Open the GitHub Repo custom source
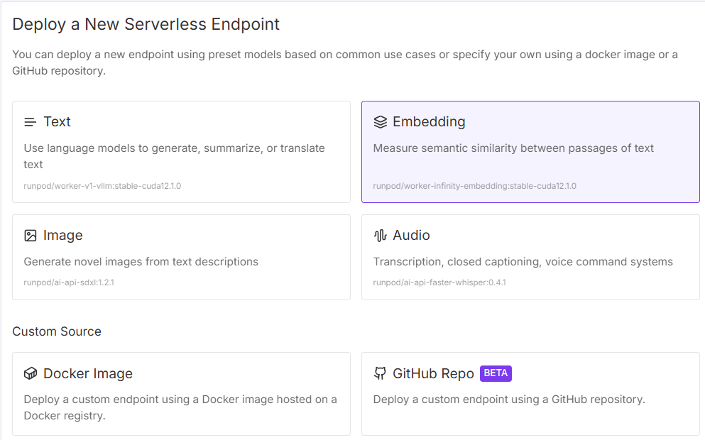 530,393
